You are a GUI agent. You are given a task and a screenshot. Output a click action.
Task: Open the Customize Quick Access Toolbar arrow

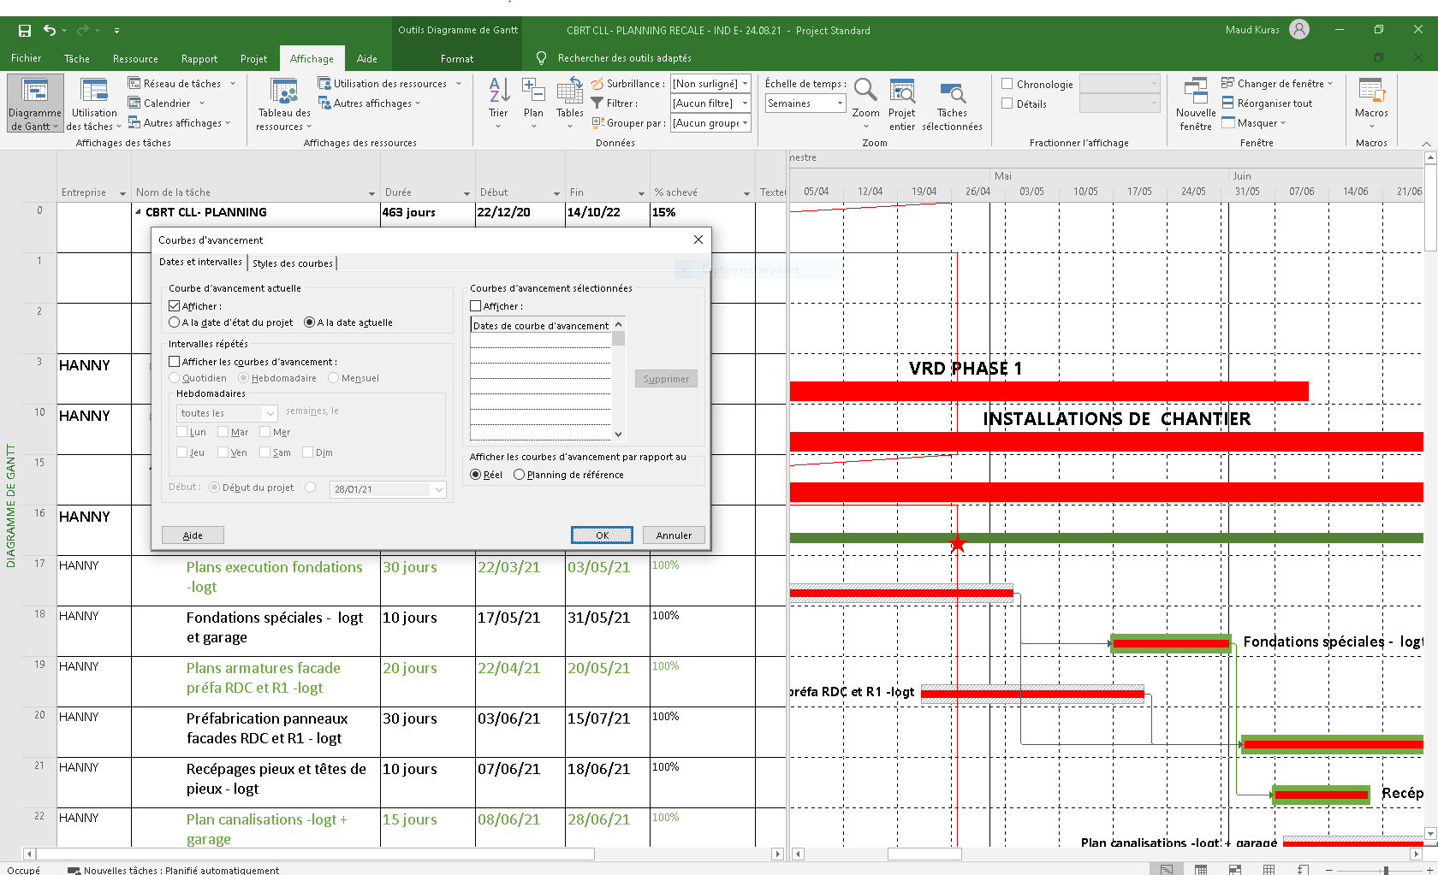[x=116, y=31]
